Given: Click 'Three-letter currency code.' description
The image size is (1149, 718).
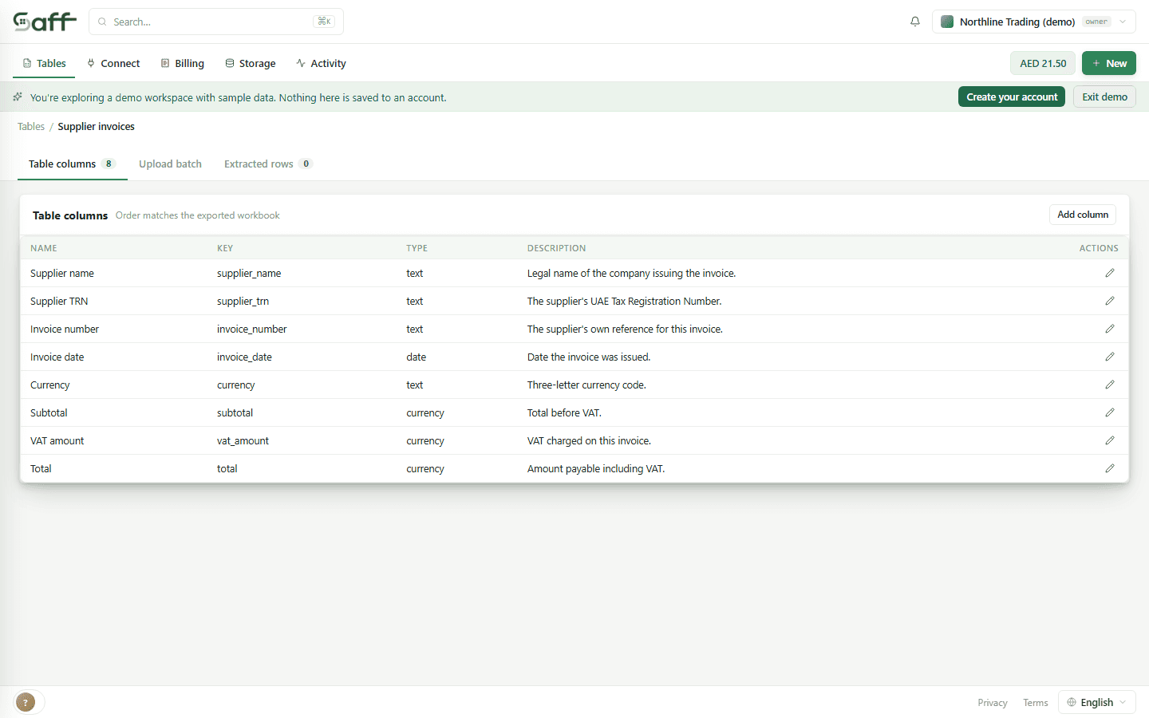Looking at the screenshot, I should (586, 385).
